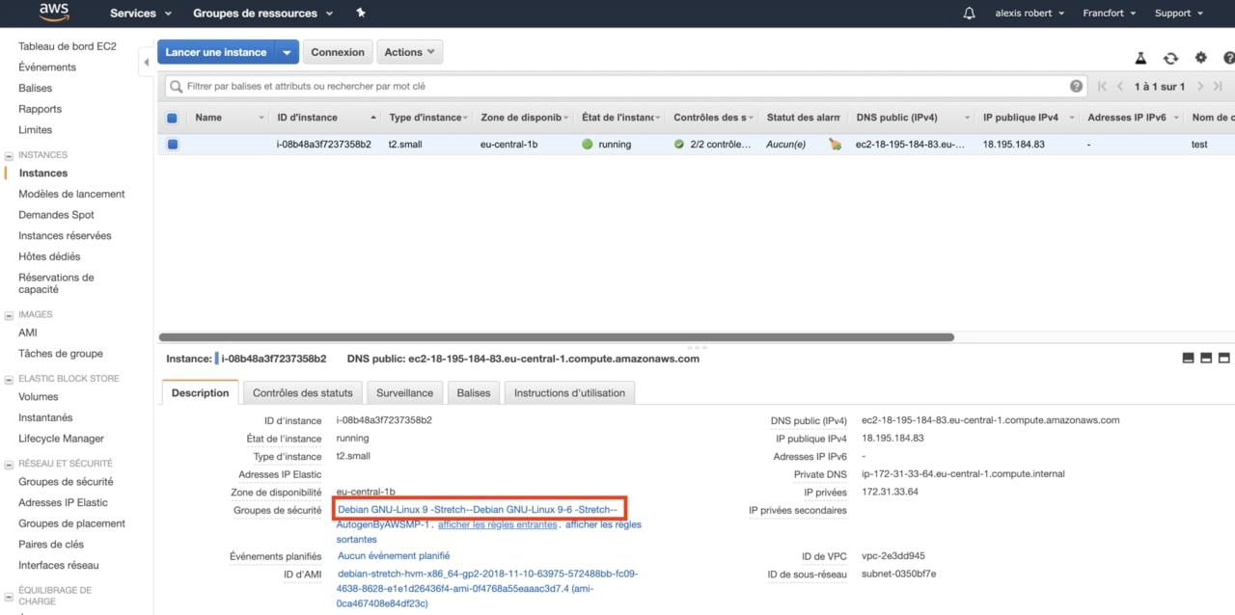This screenshot has width=1235, height=615.
Task: Open IP publique IPv4 column filter arrow
Action: (x=1070, y=118)
